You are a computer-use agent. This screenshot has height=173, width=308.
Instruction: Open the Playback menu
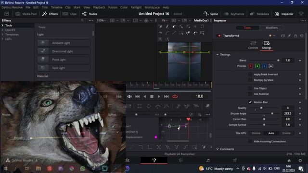pyautogui.click(x=99, y=7)
